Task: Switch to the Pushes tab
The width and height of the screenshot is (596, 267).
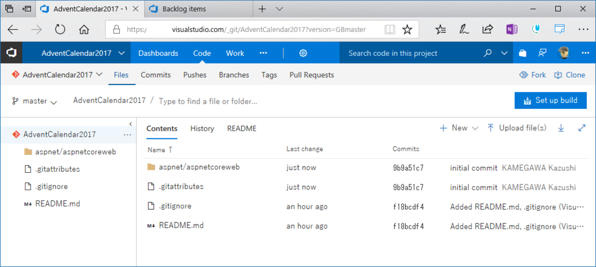Action: coord(194,75)
